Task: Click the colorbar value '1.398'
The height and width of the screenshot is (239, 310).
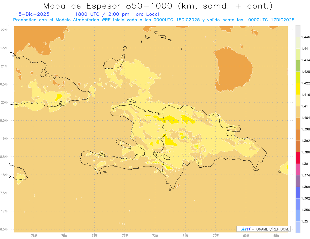Action: (x=306, y=129)
